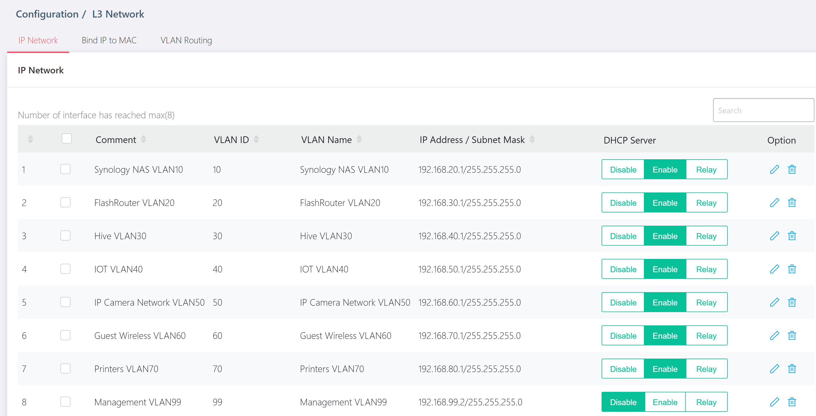Set FlashRouter VLAN20 DHCP to Relay
816x416 pixels.
coord(706,203)
